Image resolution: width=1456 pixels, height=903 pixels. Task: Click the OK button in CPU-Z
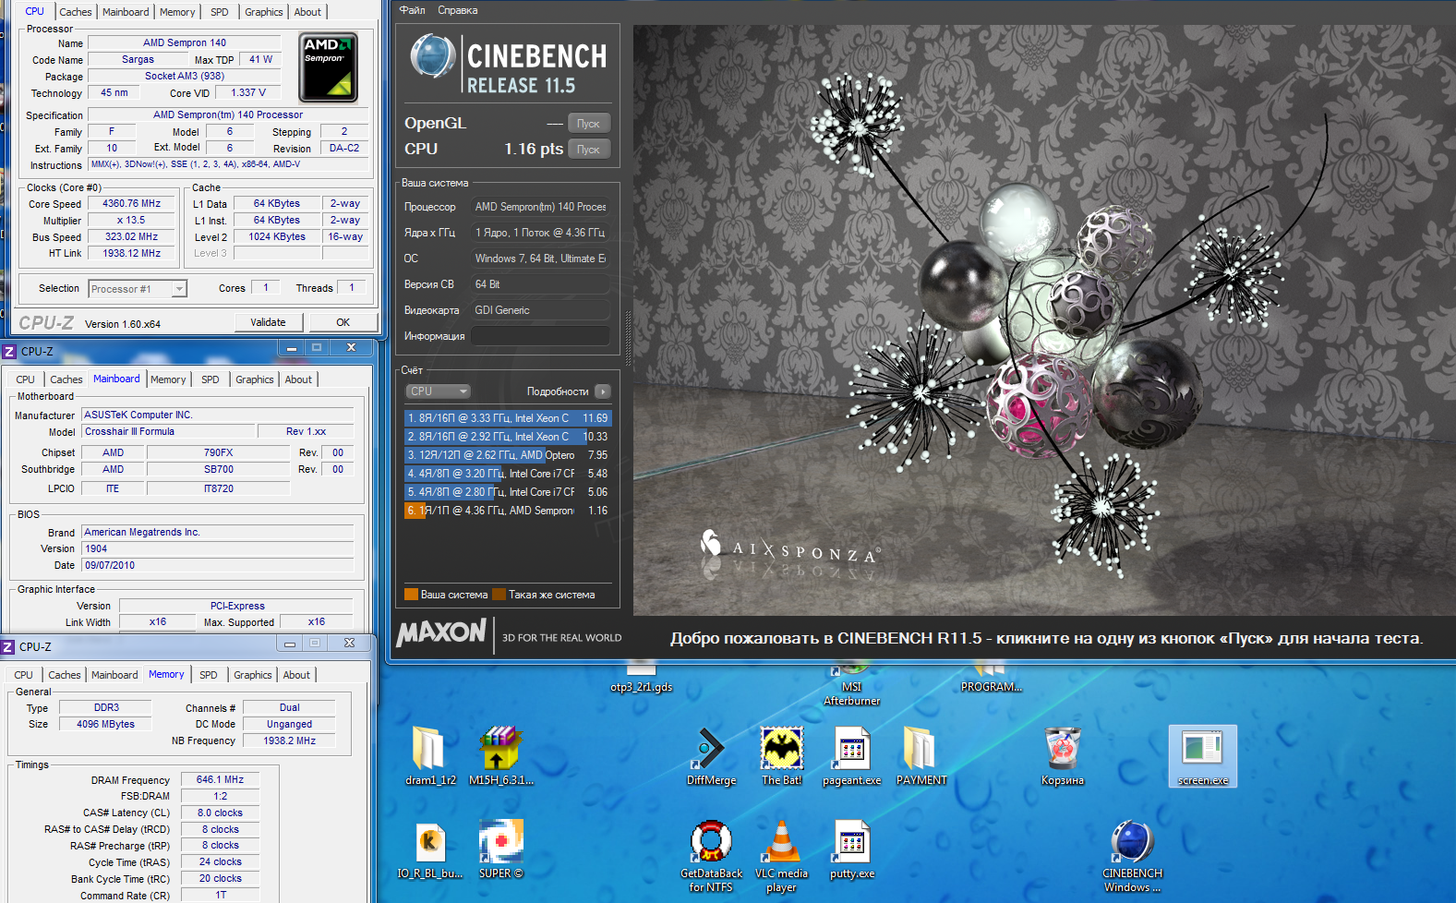pyautogui.click(x=343, y=322)
